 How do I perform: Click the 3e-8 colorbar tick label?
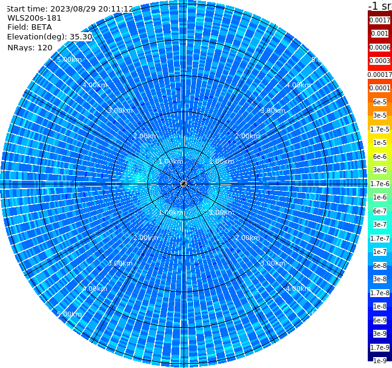coord(380,279)
